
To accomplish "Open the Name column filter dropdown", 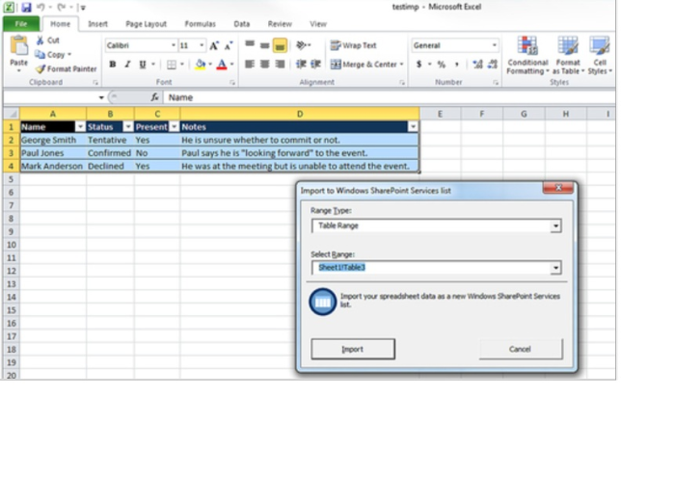I will point(80,127).
